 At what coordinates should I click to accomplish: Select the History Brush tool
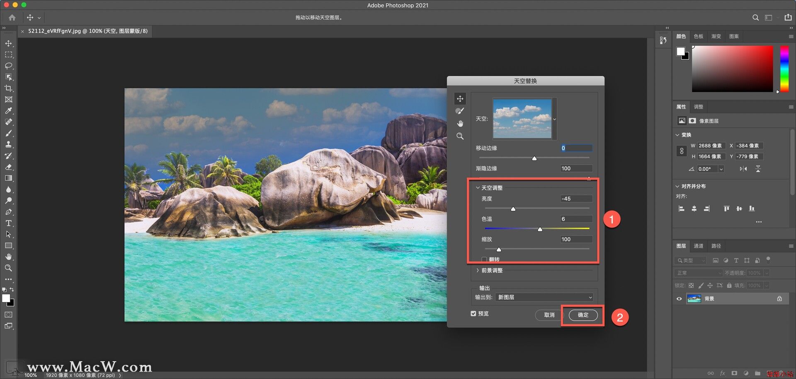[x=8, y=156]
